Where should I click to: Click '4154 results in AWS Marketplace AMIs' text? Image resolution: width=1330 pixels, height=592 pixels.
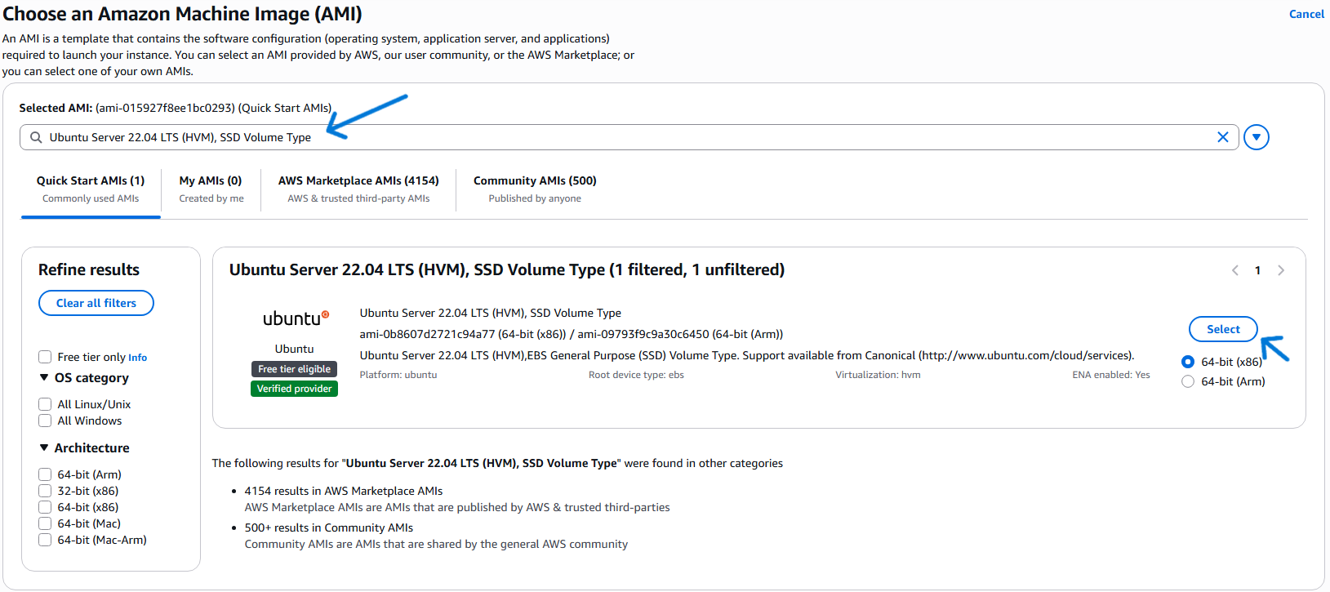344,491
